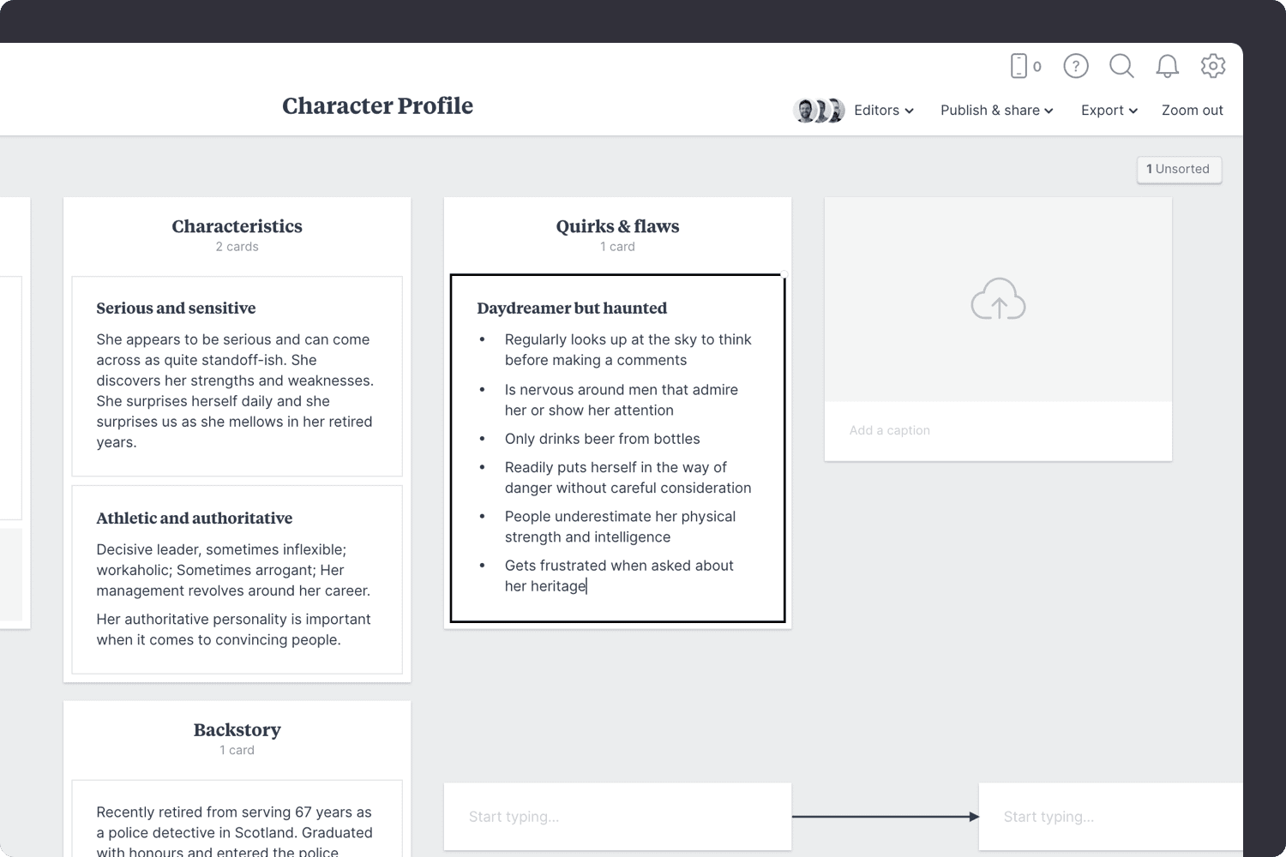1286x857 pixels.
Task: Click the Start typing placeholder card
Action: tap(617, 816)
